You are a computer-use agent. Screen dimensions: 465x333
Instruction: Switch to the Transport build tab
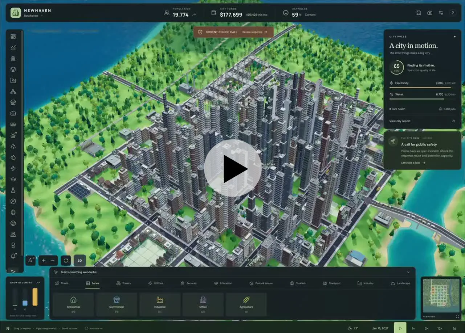click(x=331, y=283)
